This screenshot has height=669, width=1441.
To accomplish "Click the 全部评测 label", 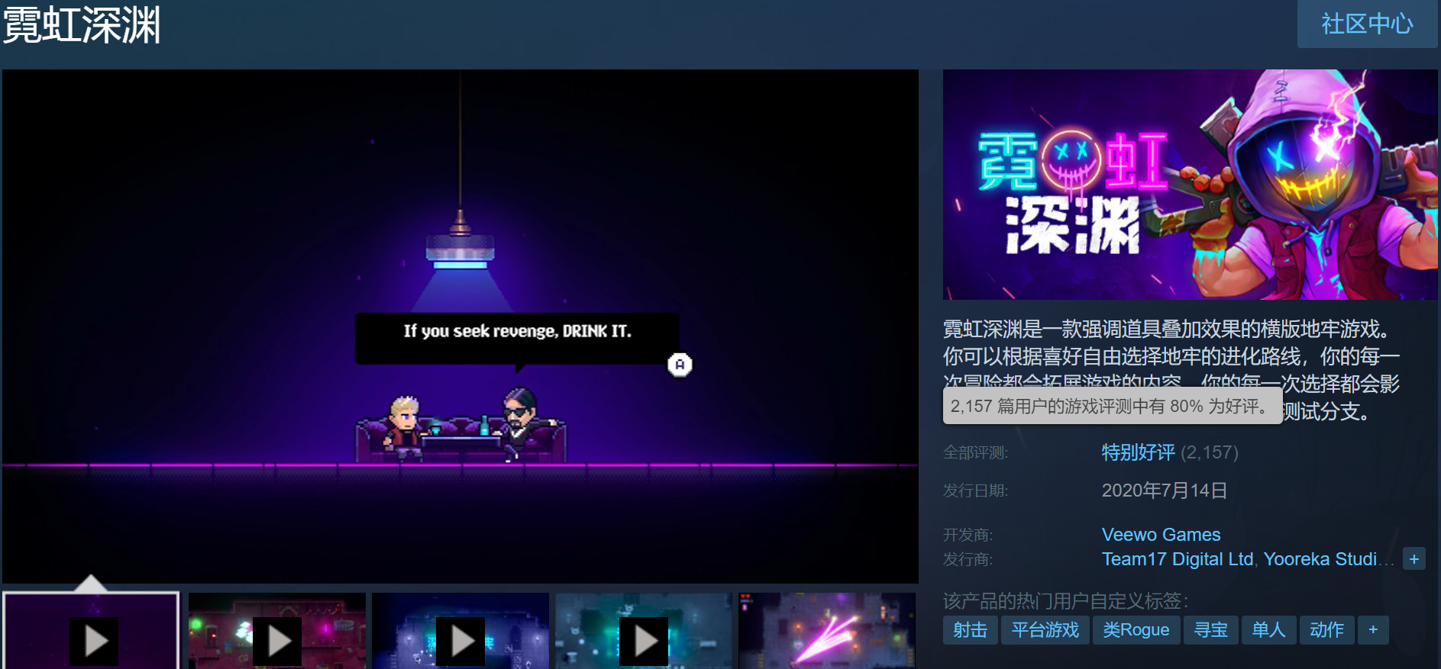I will click(x=975, y=452).
